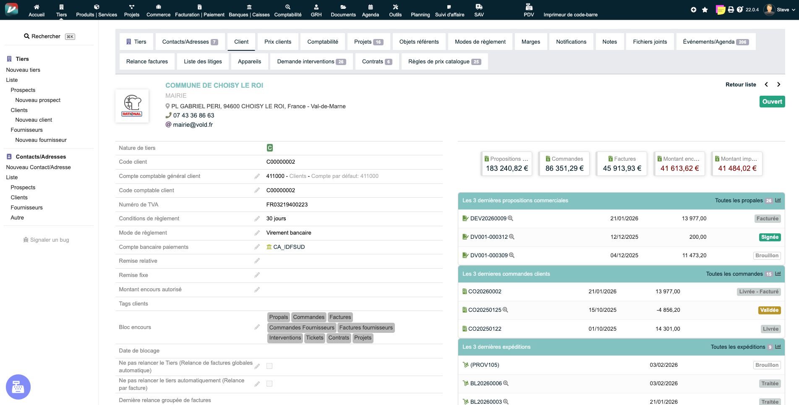Edit Conditions de règlement with pencil icon
This screenshot has width=799, height=405.
coord(257,219)
